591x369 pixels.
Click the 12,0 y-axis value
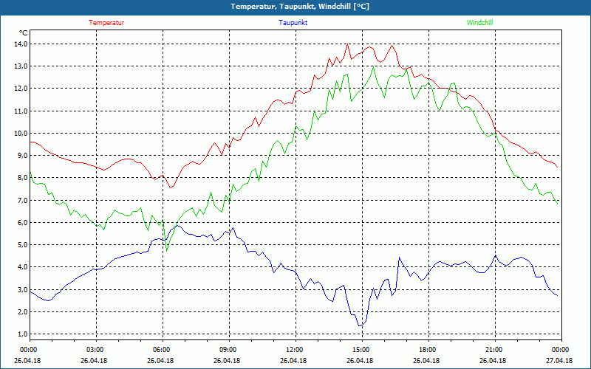[x=21, y=89]
